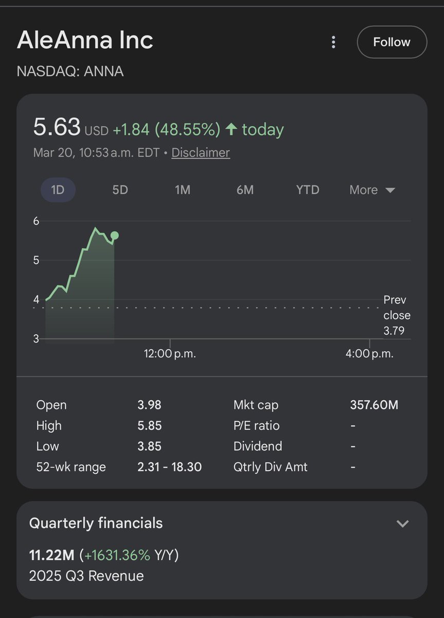Open the More time ranges dropdown

pyautogui.click(x=372, y=190)
